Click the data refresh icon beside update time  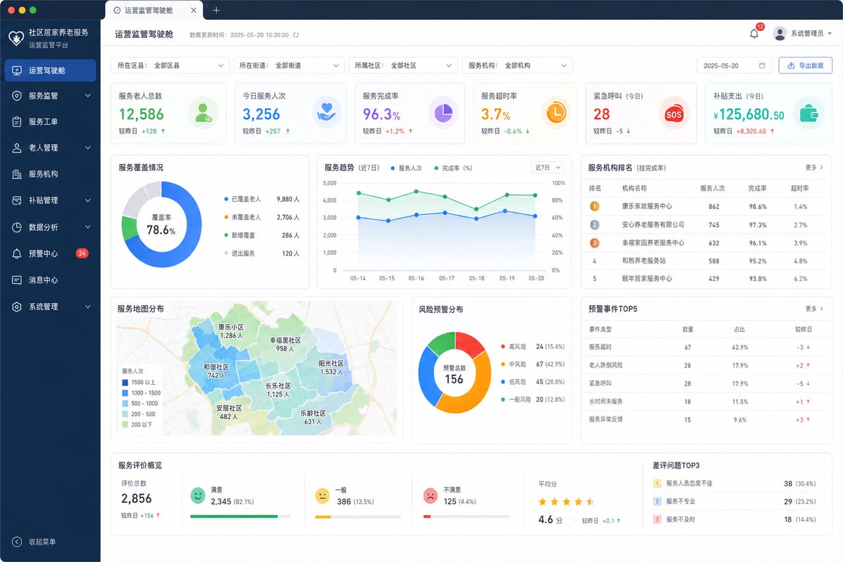pos(296,35)
